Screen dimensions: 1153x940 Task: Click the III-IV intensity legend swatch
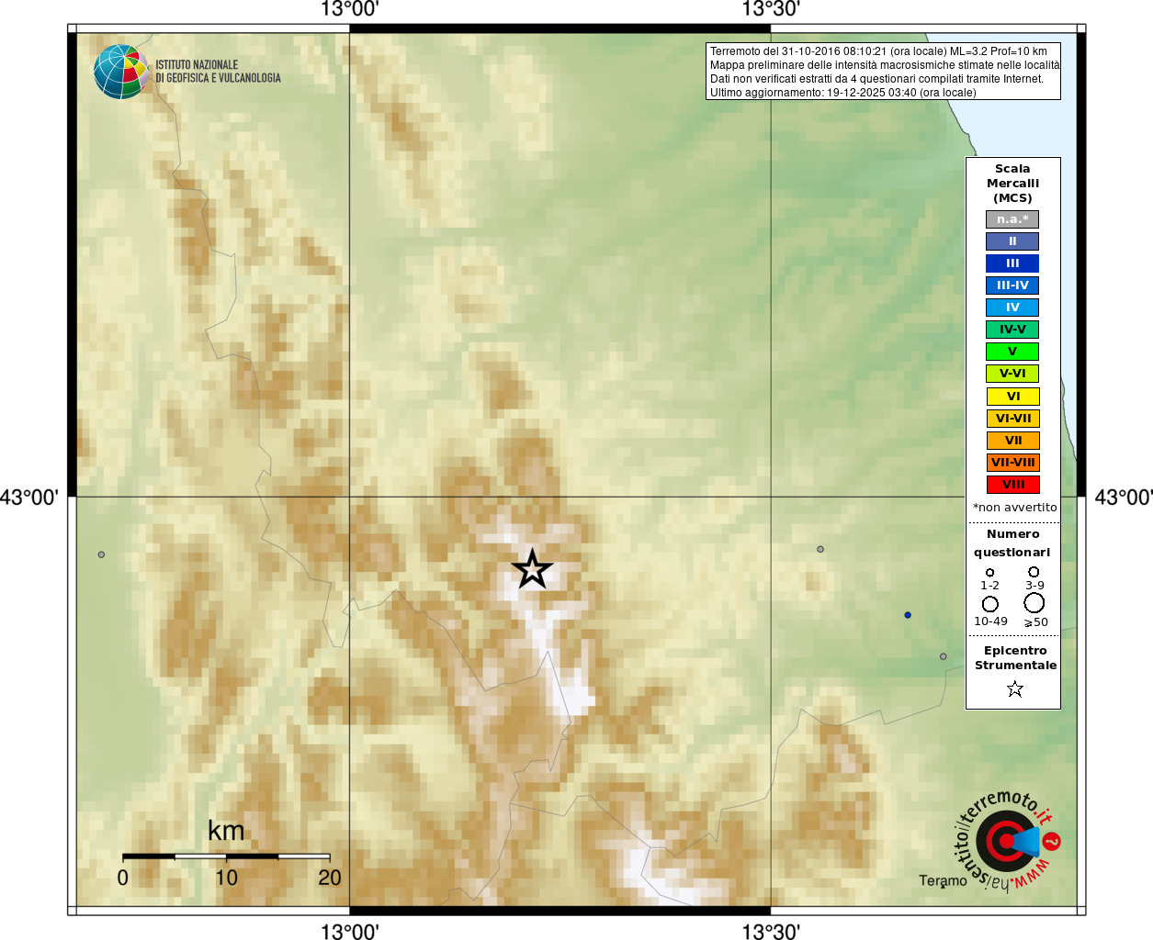1012,285
